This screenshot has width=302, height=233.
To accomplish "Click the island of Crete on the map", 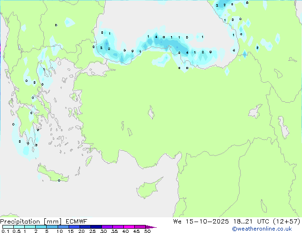I will click(x=52, y=174).
